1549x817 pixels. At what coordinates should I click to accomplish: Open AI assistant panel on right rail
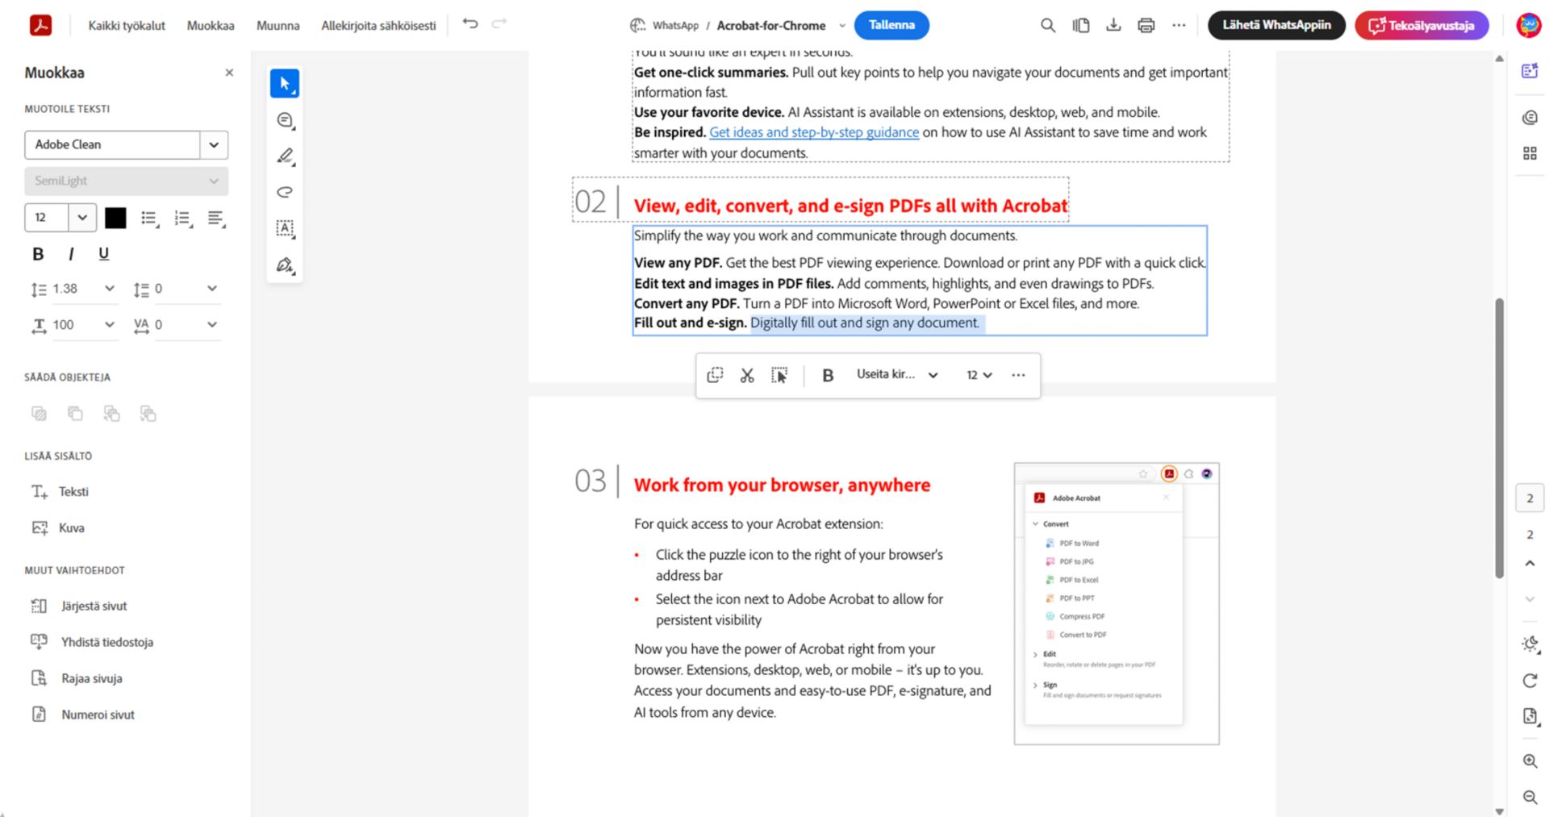1530,71
